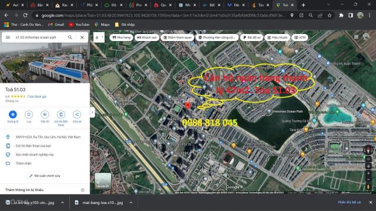
Task: Open the Gmail bookmark
Action: [x=56, y=25]
